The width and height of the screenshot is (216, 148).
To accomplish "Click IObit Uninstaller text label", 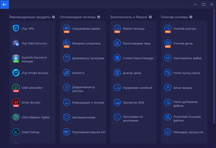I will (32, 88).
